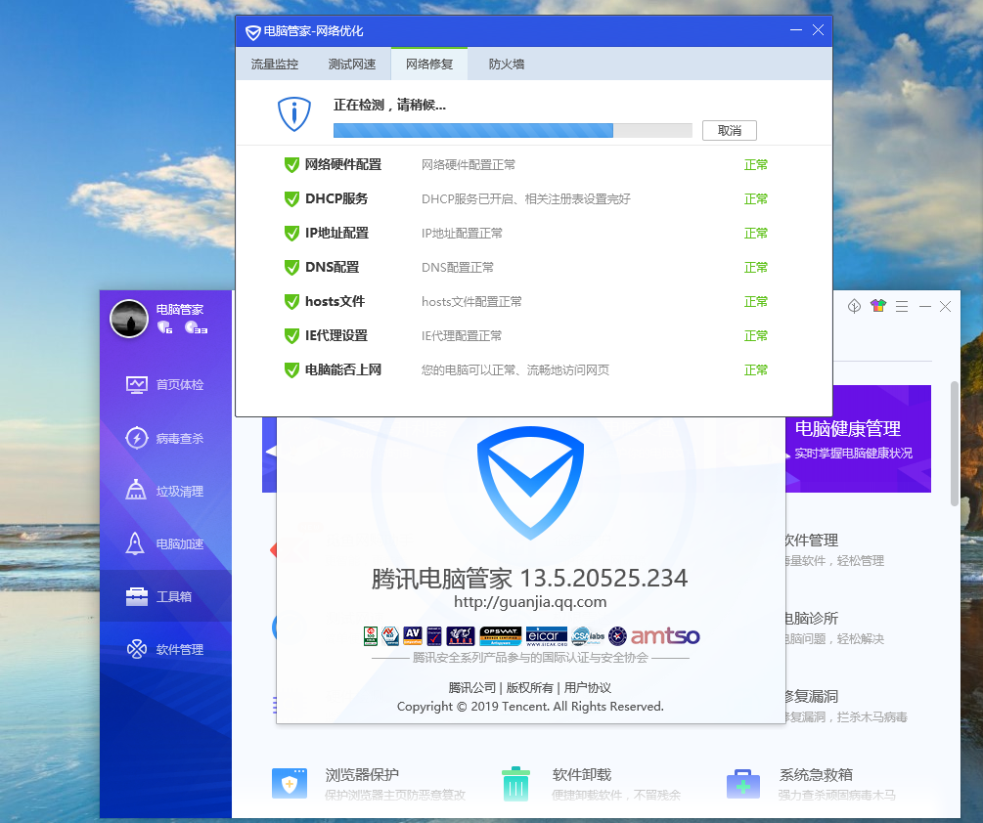Click the 版权所有 link in about dialog

[530, 688]
